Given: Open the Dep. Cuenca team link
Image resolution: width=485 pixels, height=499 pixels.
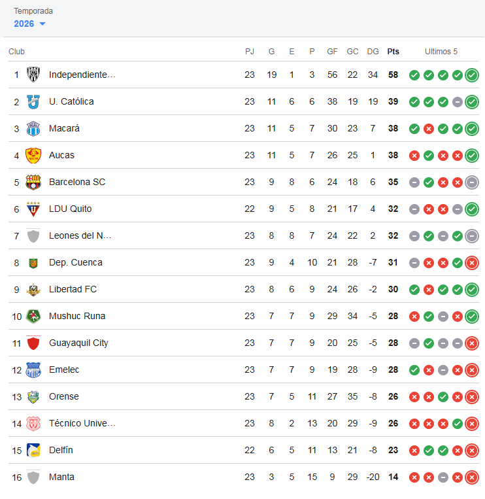Looking at the screenshot, I should [x=76, y=262].
